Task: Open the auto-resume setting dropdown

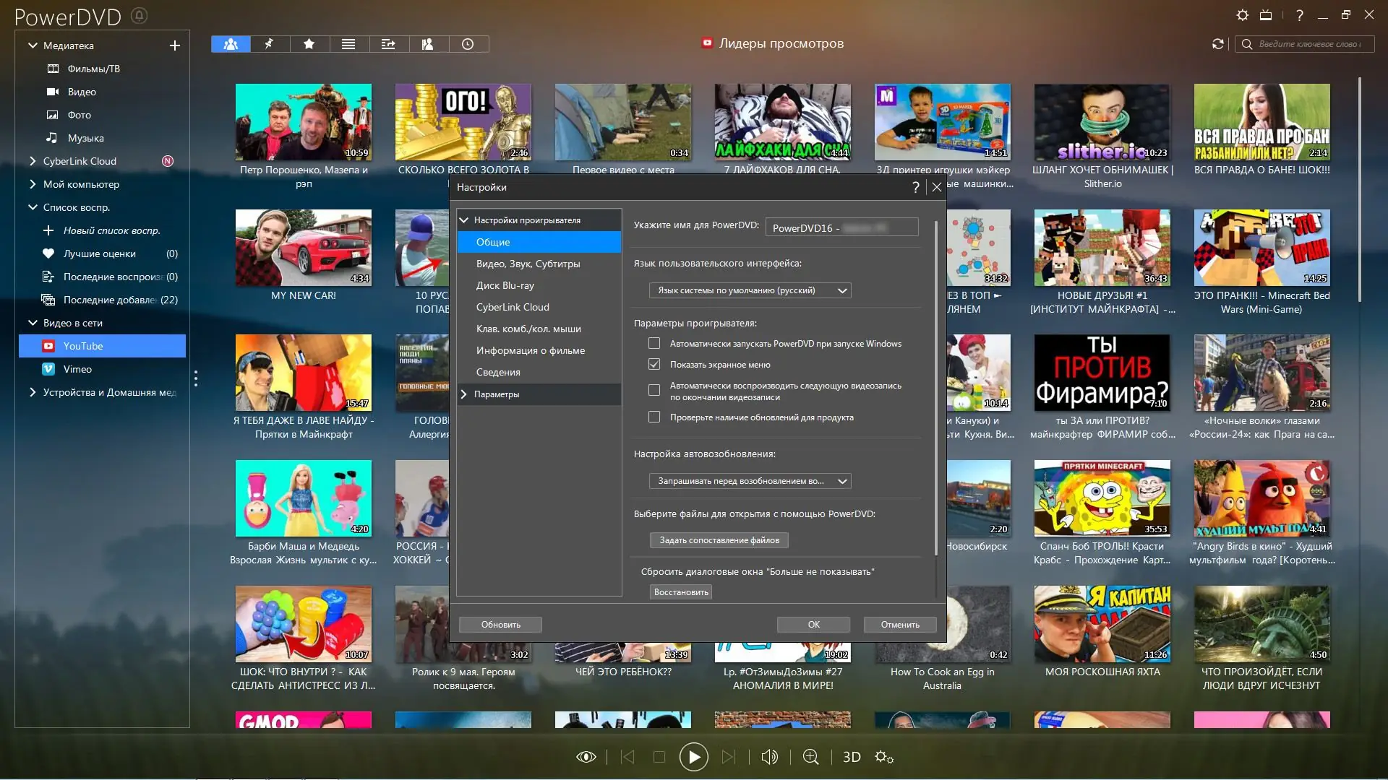Action: tap(750, 481)
